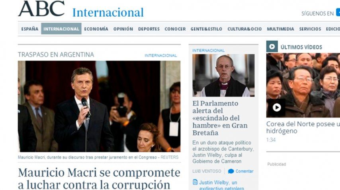Select the Internacional navigation tab

(61, 29)
